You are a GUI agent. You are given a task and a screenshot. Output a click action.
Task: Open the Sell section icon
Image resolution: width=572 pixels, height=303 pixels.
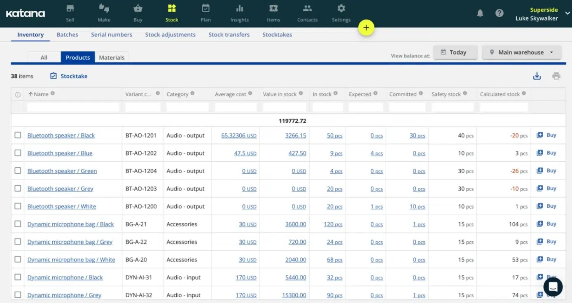pos(70,13)
